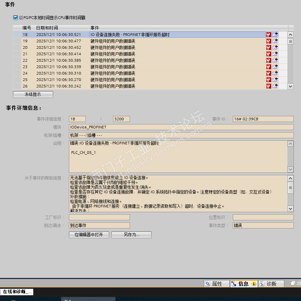Click the red error icon for event 23

pos(268,67)
